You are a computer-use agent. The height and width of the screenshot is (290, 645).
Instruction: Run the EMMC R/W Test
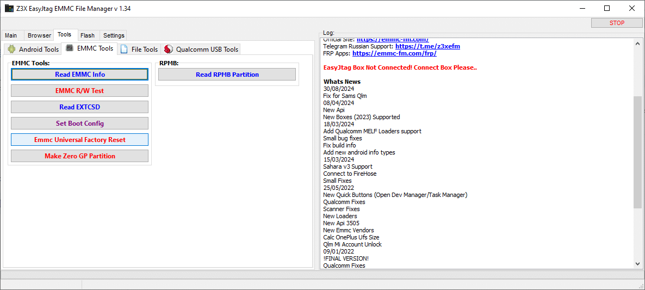tap(79, 91)
